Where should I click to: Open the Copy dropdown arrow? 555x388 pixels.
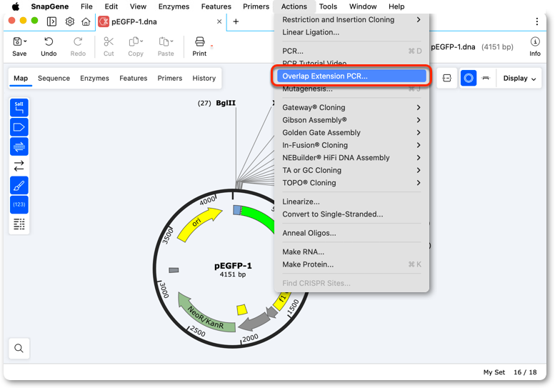(x=141, y=41)
